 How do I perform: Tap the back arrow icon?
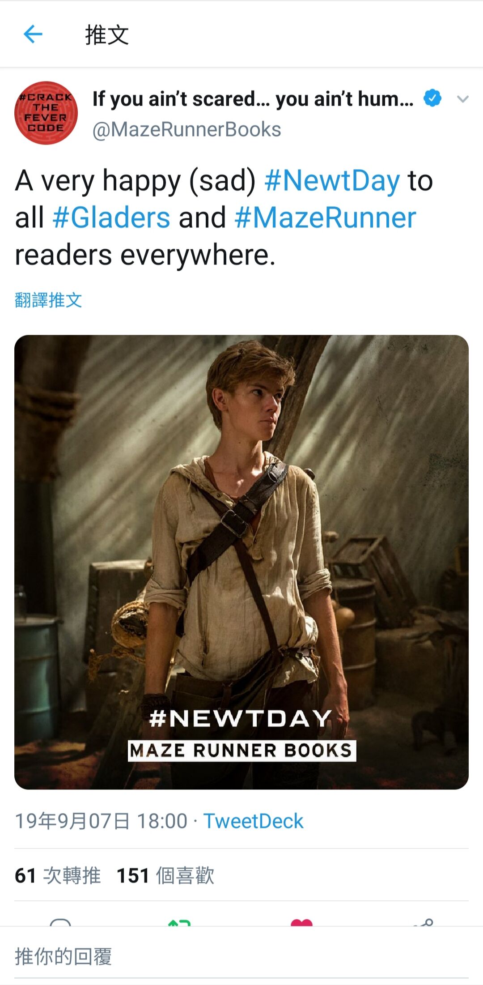click(x=33, y=34)
